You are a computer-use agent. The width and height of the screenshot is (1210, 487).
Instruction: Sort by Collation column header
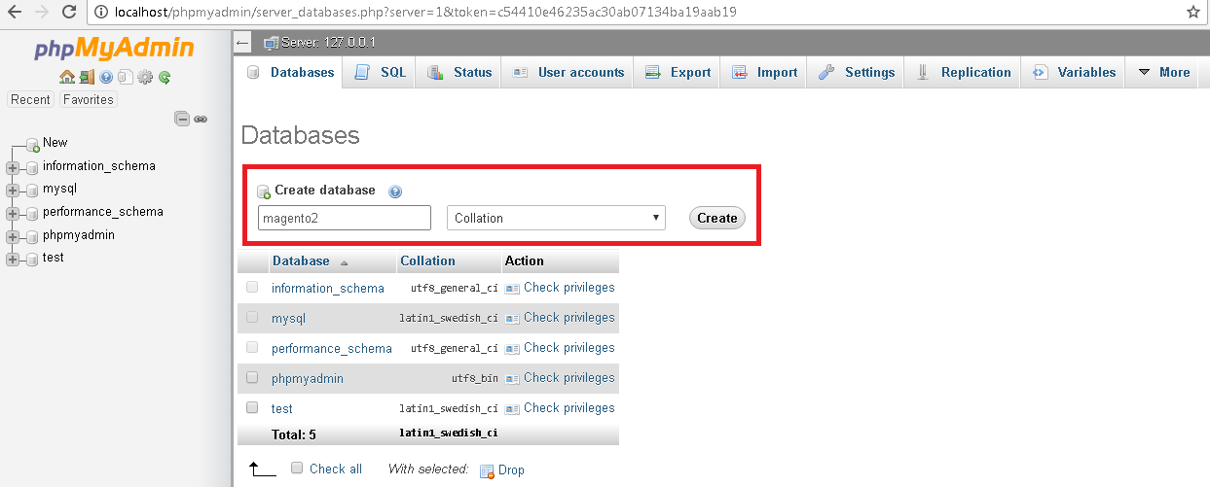[427, 261]
